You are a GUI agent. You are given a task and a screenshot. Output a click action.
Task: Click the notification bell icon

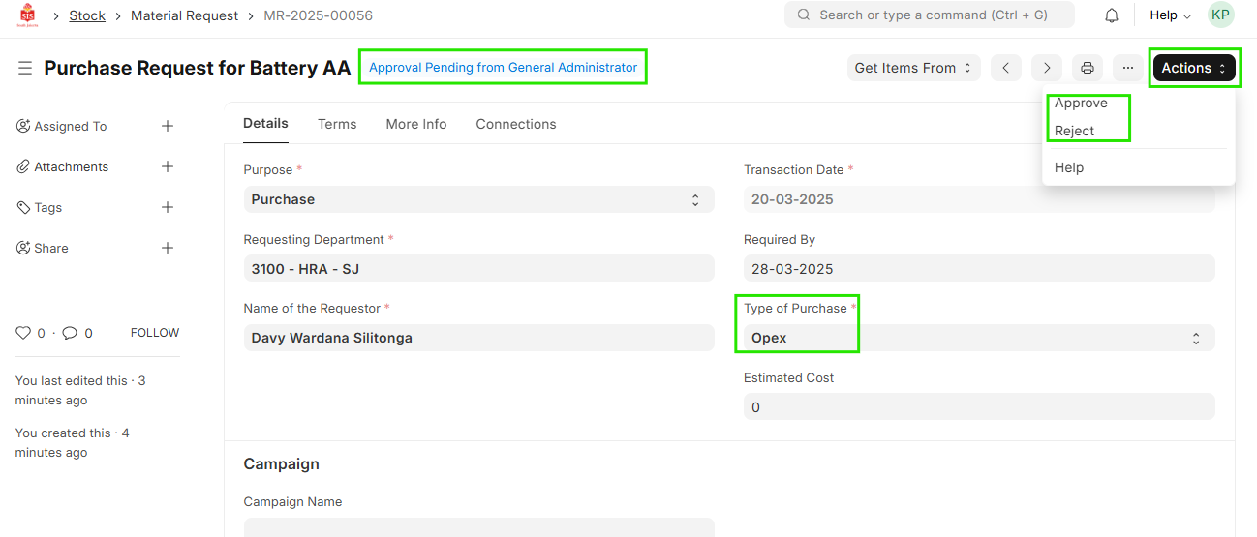pyautogui.click(x=1112, y=15)
